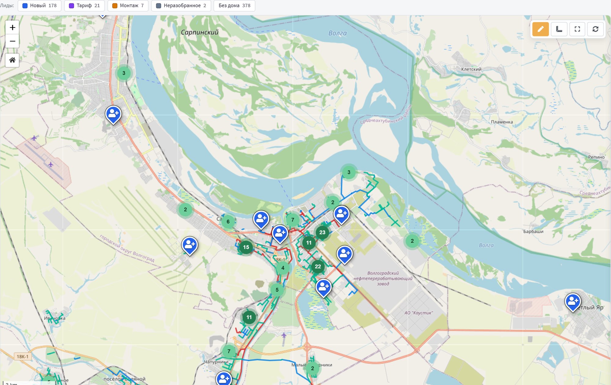Click the Репино village label
This screenshot has height=385, width=611.
(596, 157)
